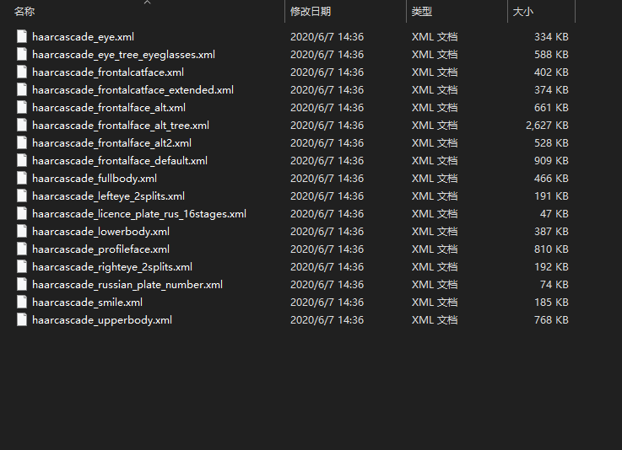
Task: Select the file name haarcascade_frontalface_default.xml
Action: coord(120,161)
